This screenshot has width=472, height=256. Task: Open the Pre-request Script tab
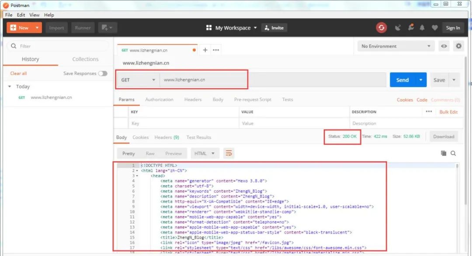253,99
